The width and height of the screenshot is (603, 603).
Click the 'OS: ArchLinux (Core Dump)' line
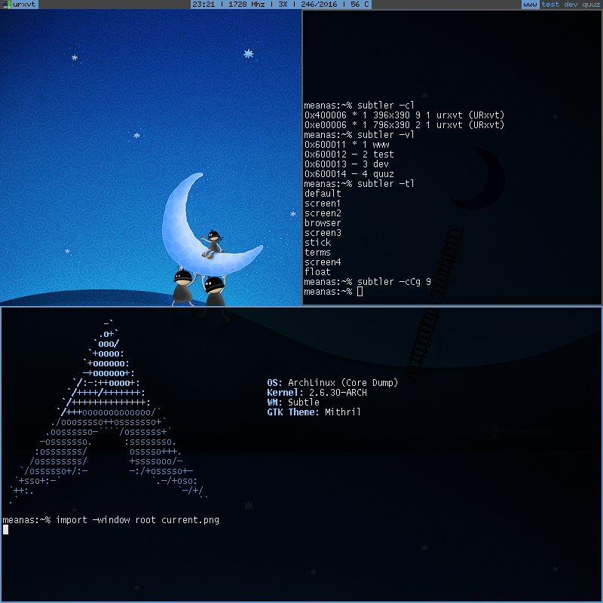tap(332, 383)
